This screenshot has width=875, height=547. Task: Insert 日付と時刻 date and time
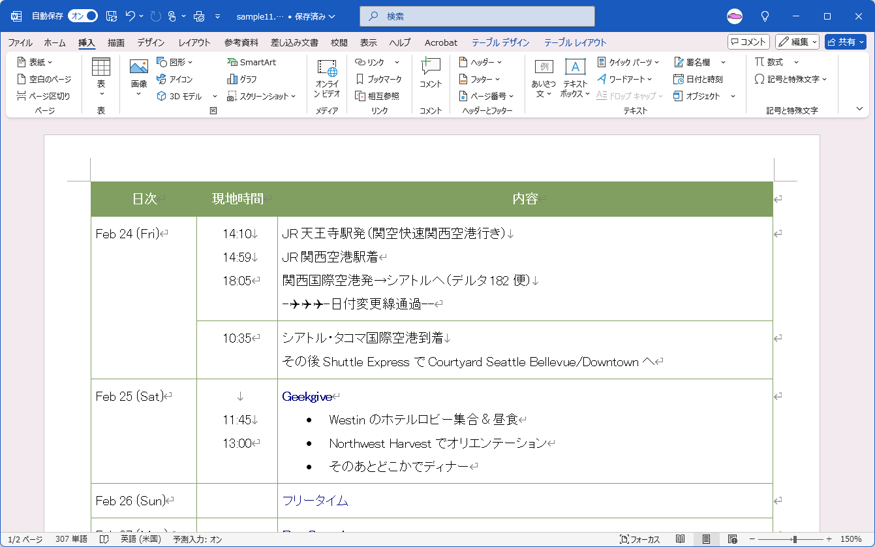698,79
